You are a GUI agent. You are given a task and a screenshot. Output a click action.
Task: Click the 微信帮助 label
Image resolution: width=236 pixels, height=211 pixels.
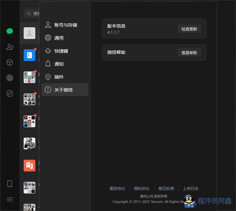pos(116,52)
